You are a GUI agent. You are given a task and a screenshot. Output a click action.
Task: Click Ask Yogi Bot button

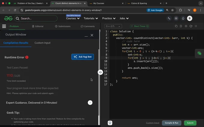(x=82, y=57)
